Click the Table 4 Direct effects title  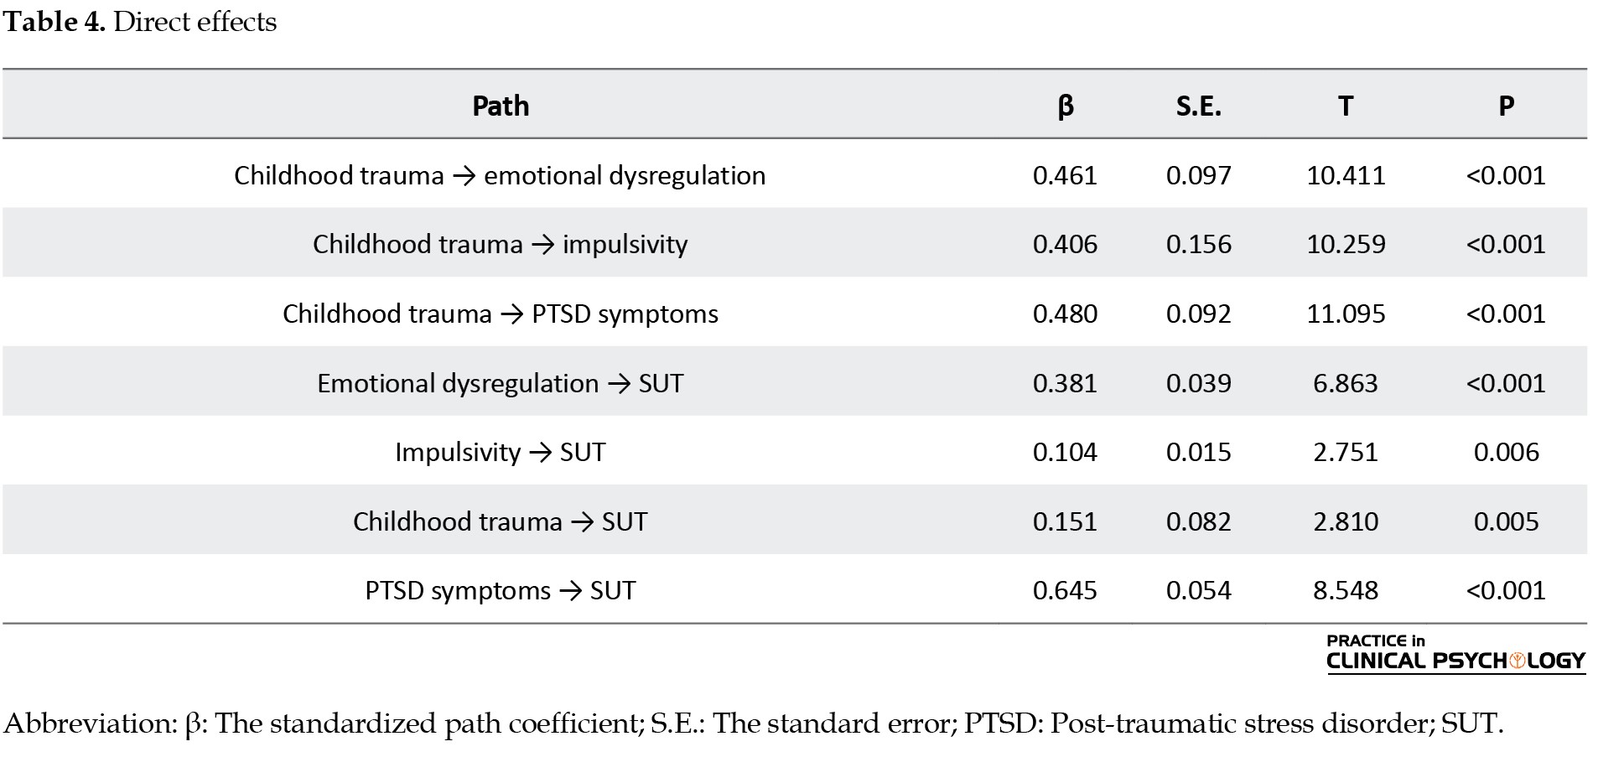[140, 22]
